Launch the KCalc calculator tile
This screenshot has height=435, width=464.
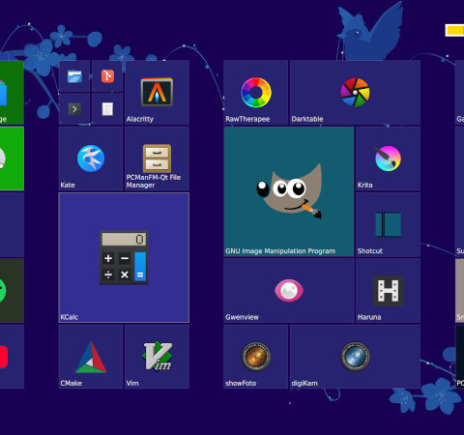pos(124,258)
